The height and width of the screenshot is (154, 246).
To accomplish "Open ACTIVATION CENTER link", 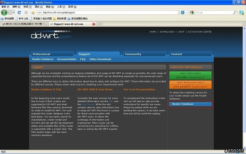I will coord(200,32).
